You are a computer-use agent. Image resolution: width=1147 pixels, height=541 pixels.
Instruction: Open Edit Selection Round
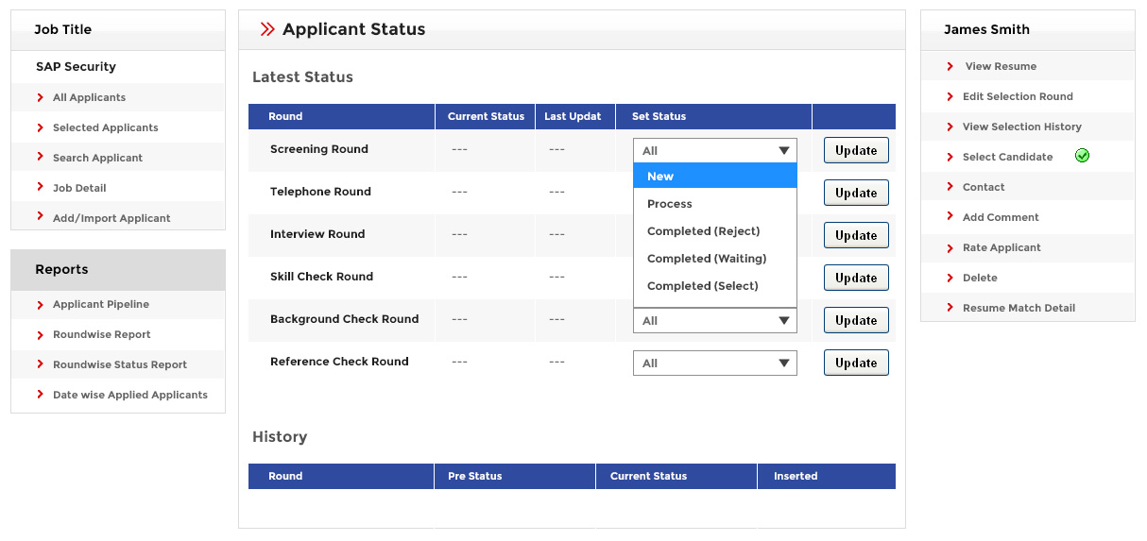click(x=1018, y=96)
